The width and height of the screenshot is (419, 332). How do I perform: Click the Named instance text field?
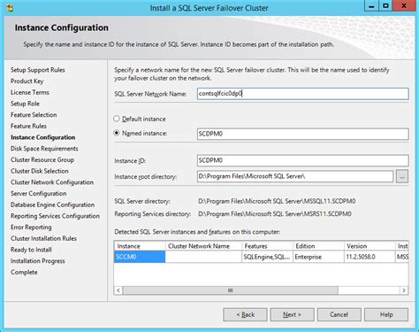(303, 134)
